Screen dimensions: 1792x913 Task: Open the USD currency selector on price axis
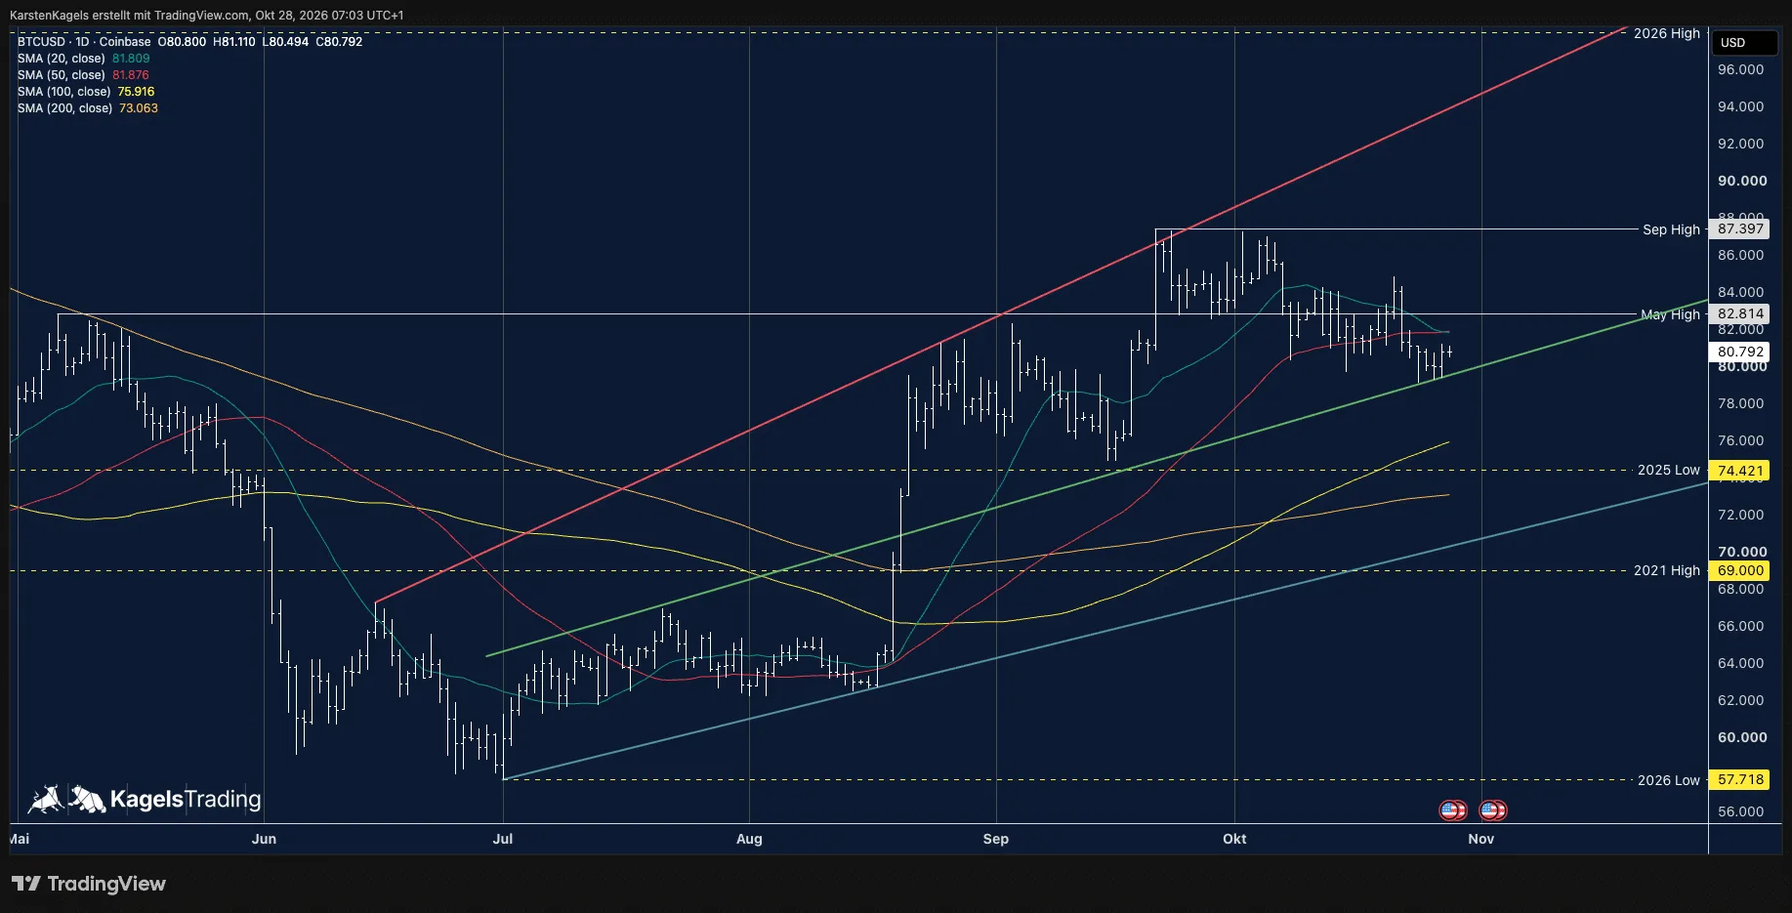coord(1743,43)
